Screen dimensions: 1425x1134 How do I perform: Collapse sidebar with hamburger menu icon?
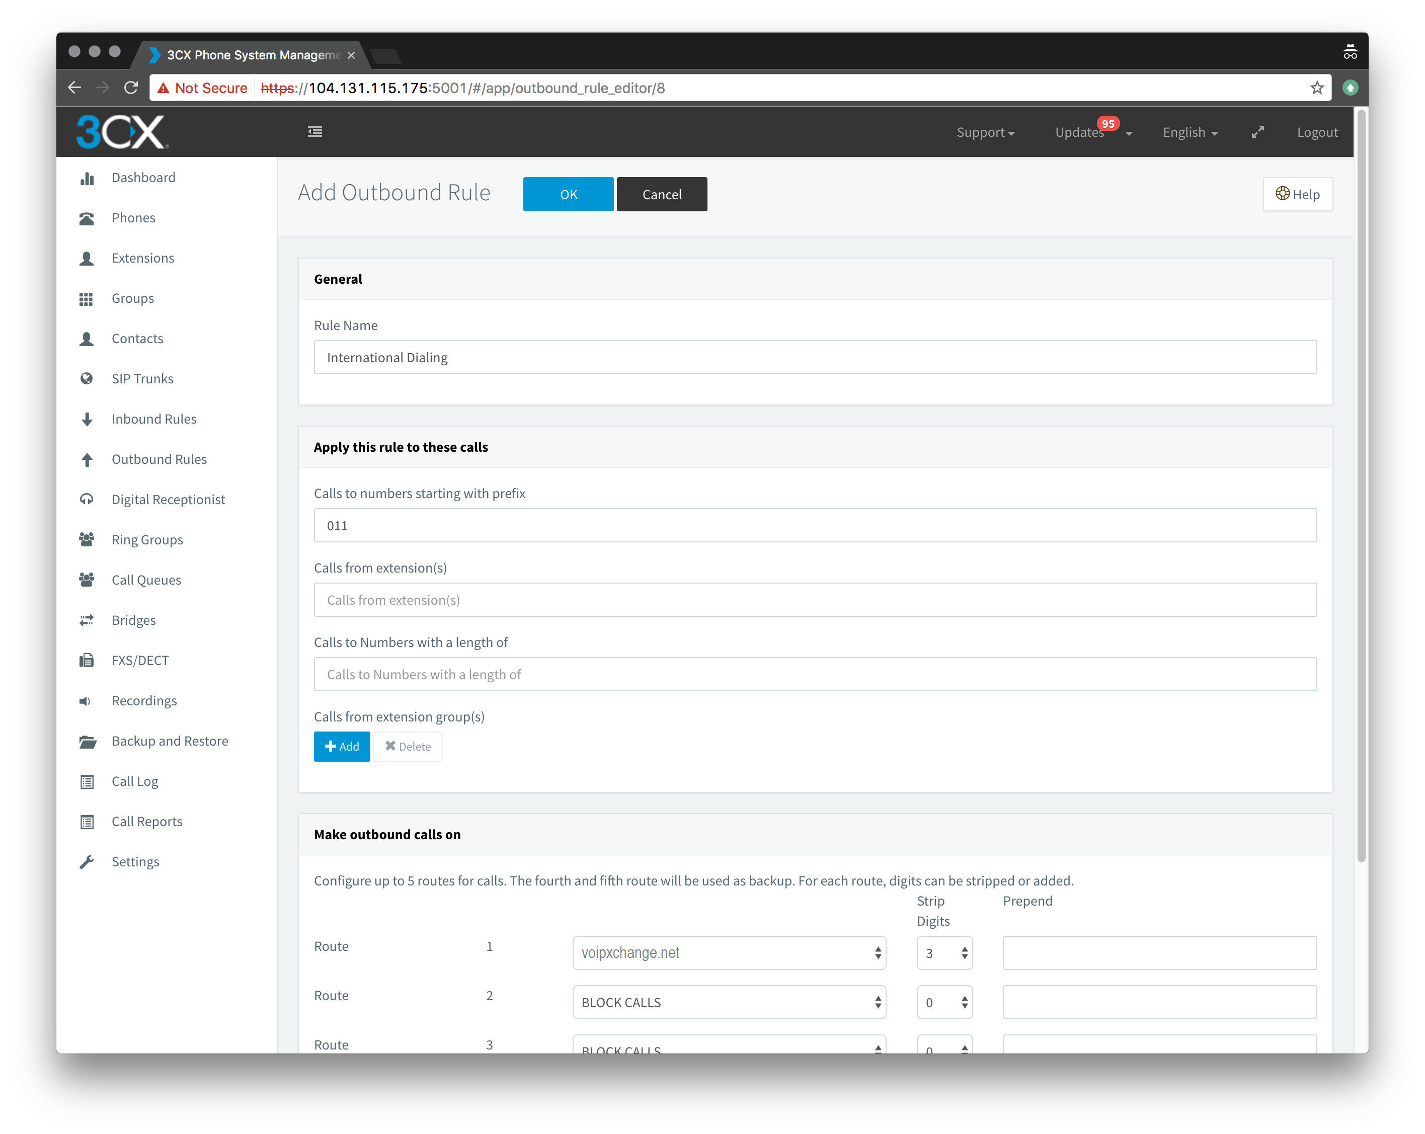point(315,131)
